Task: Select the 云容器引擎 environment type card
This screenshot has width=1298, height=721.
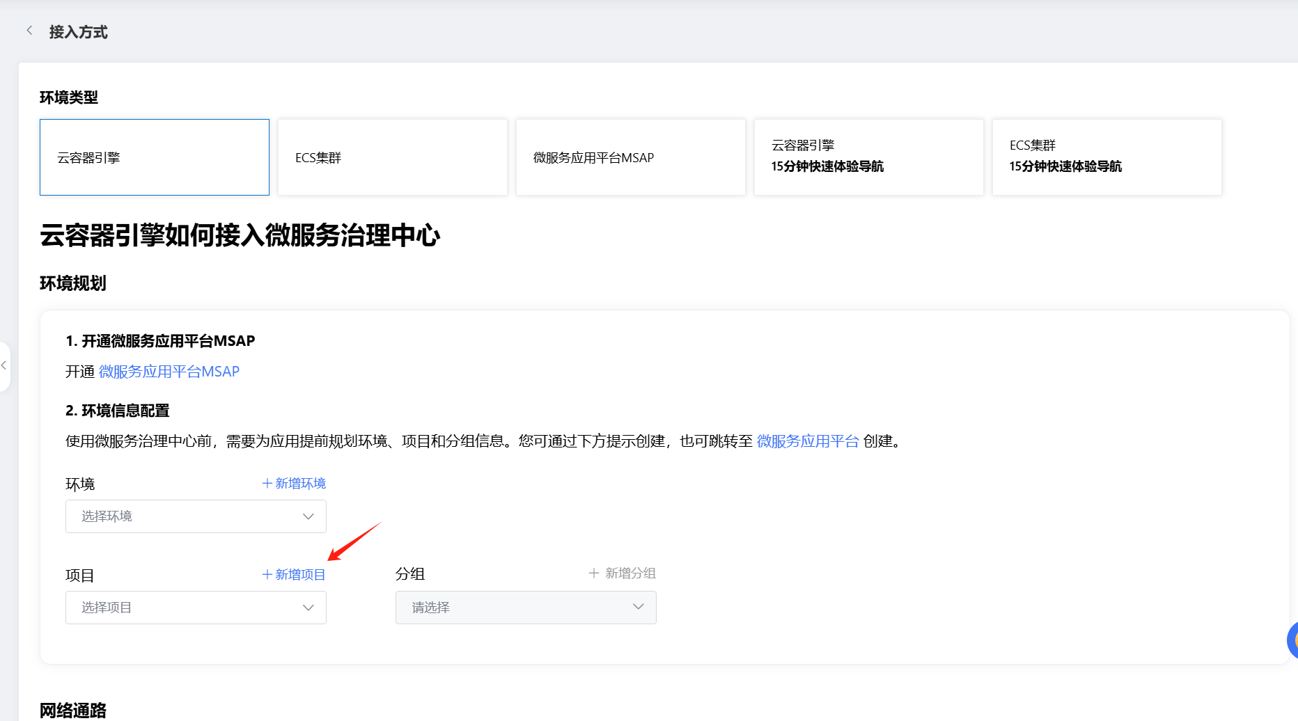Action: click(155, 157)
